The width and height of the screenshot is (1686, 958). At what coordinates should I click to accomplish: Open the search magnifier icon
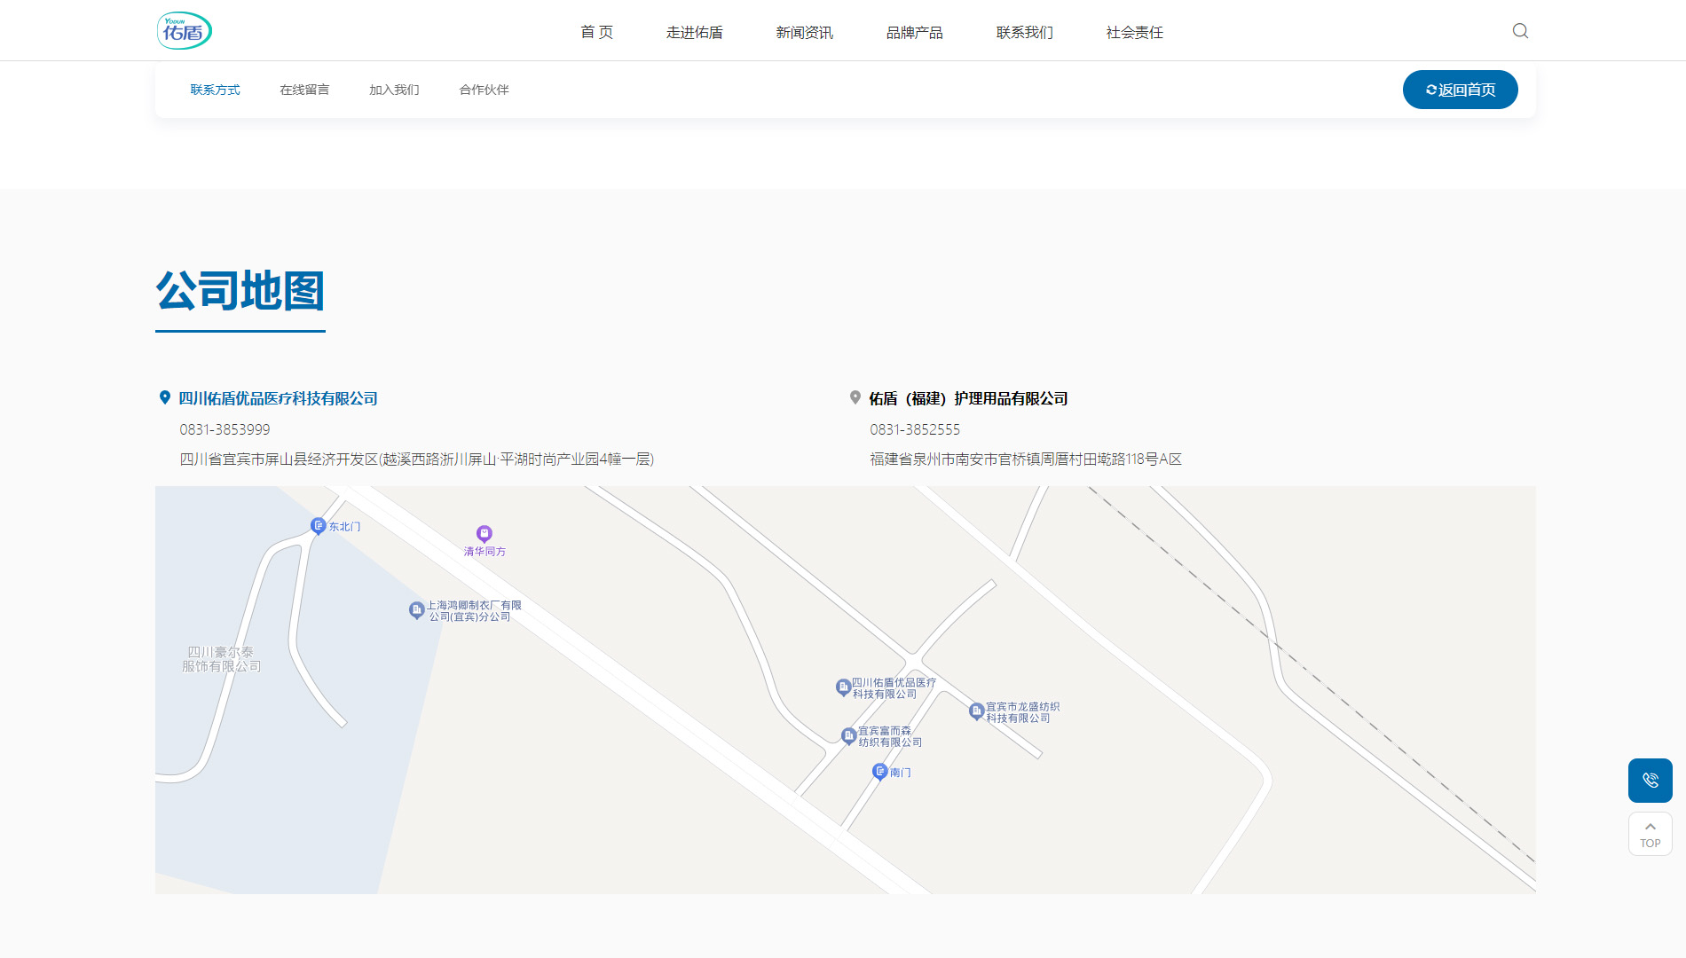(1519, 31)
